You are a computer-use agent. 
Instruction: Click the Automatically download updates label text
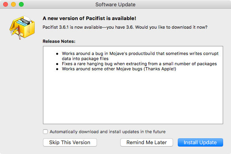pos(108,132)
